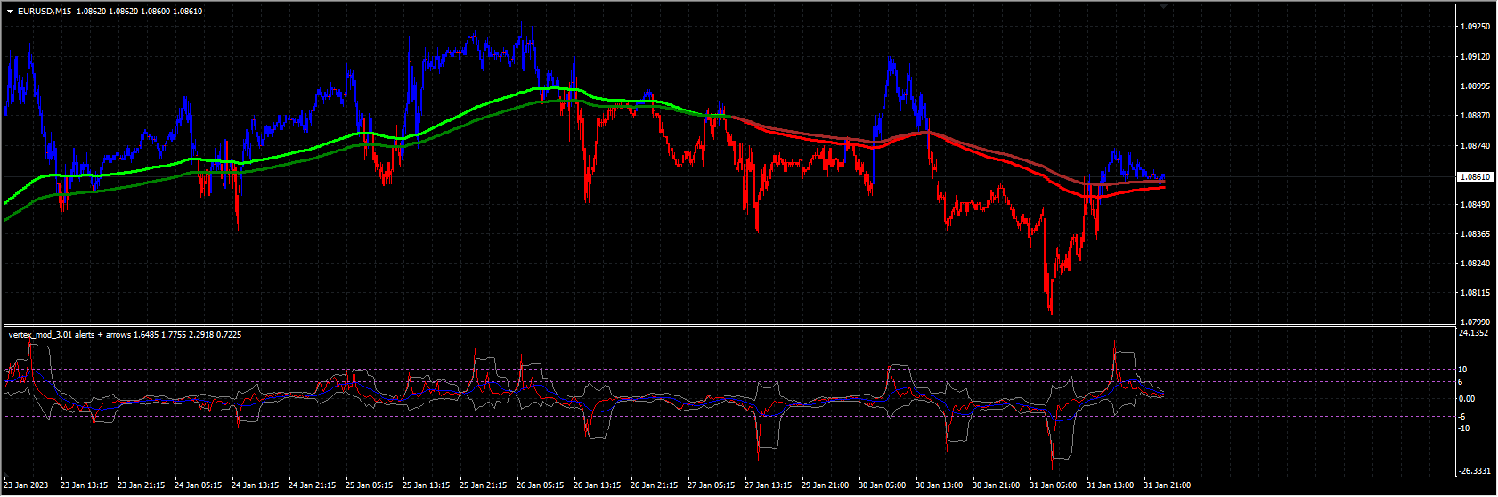This screenshot has height=497, width=1498.
Task: Click the triangle arrow beside EURUSD,M15
Action: [x=10, y=12]
